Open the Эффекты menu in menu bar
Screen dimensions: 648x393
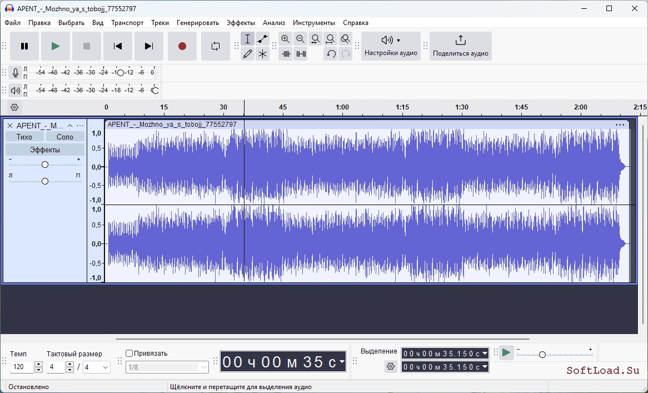241,23
